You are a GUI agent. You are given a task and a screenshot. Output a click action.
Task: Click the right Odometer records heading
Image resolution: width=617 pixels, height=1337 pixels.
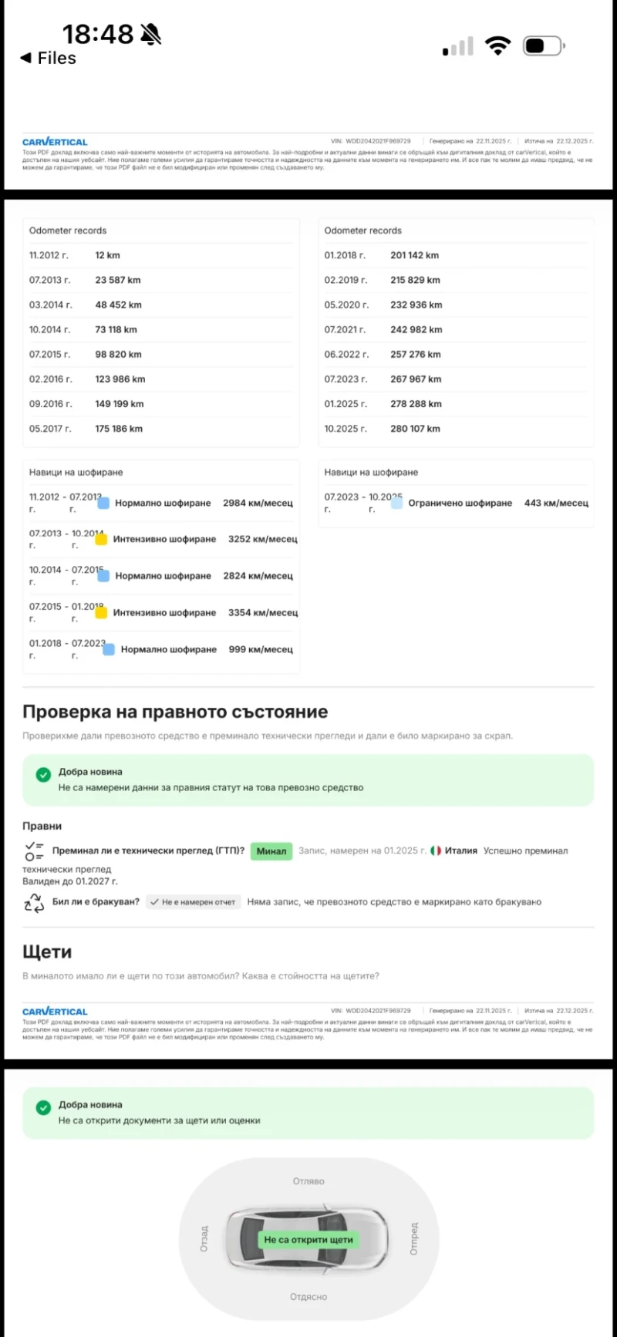(363, 231)
